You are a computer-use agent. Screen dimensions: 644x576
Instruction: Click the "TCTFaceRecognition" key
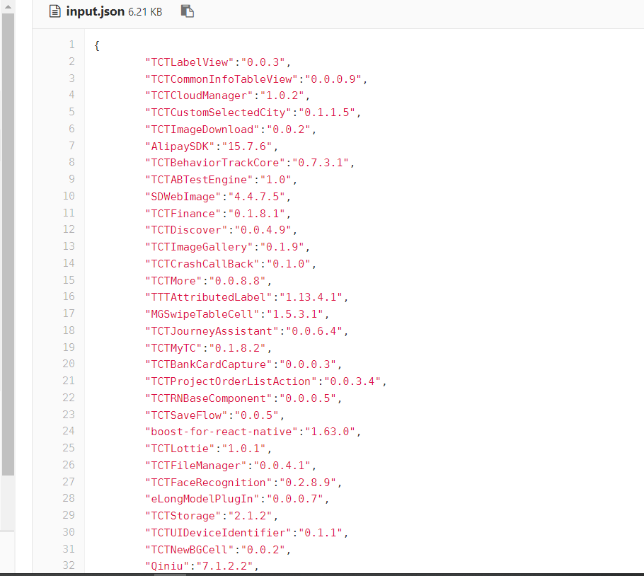(x=209, y=483)
